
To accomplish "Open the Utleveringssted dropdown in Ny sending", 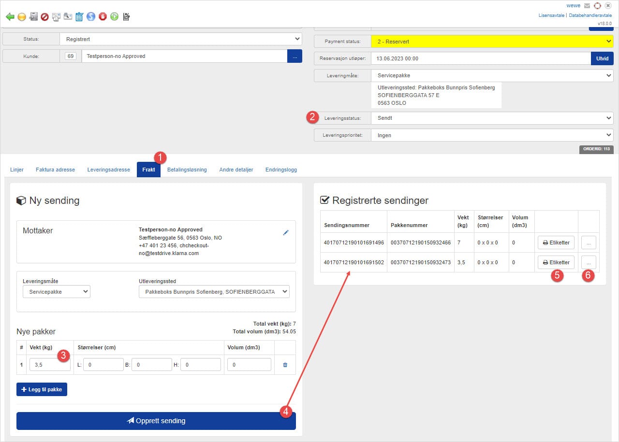I will point(214,292).
